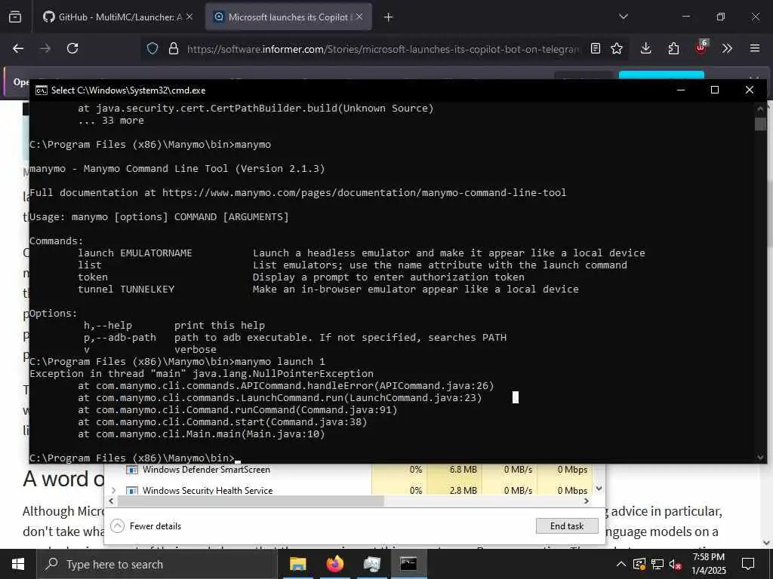
Task: Open the Firefox downloads panel
Action: tap(646, 48)
